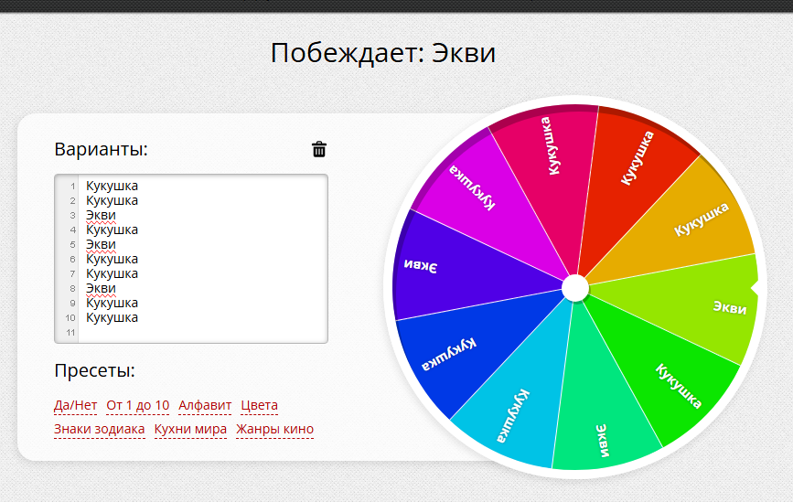Click empty line 11 in variants box
Screen dimensions: 793x502
[x=183, y=332]
